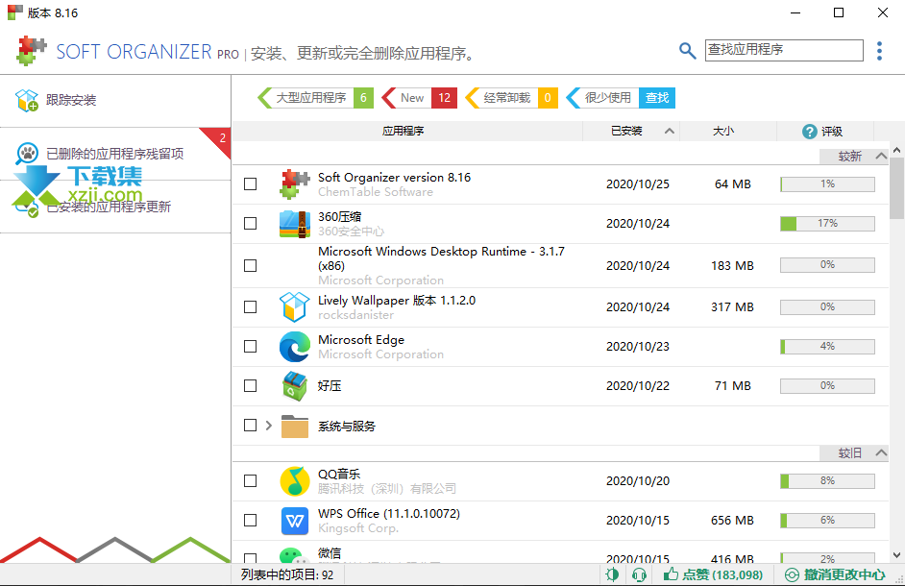
Task: Collapse the 较新 group
Action: (881, 156)
